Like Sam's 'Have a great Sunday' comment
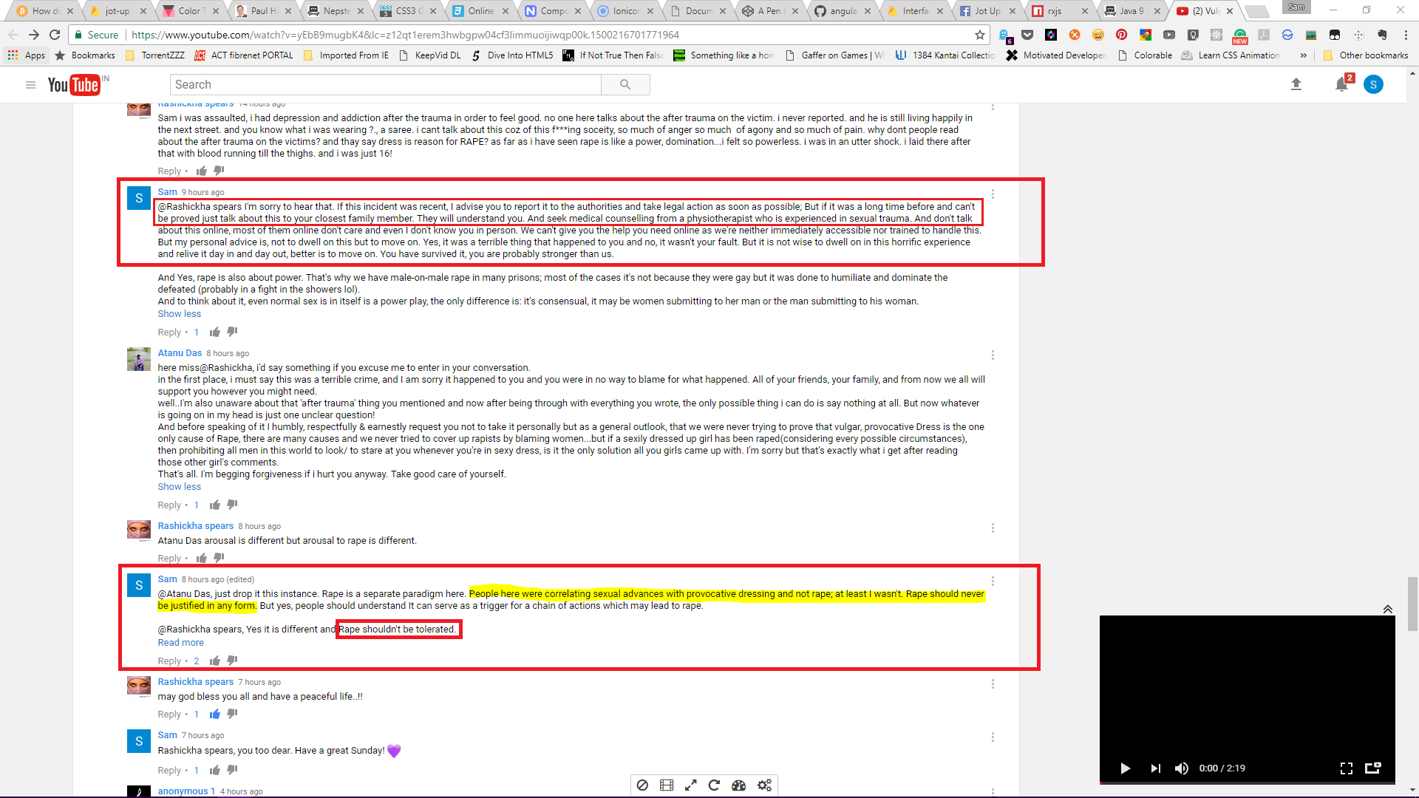The height and width of the screenshot is (798, 1419). [x=214, y=770]
